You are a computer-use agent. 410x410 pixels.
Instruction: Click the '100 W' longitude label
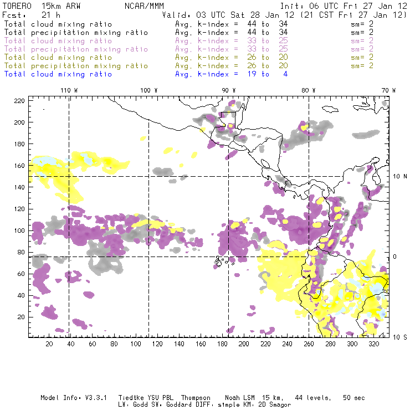pyautogui.click(x=149, y=90)
